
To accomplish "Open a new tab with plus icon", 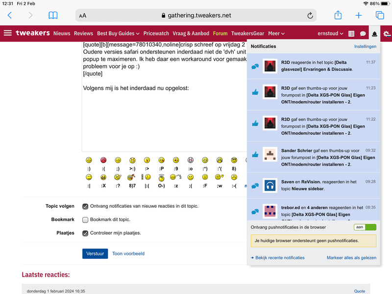I will click(x=359, y=16).
